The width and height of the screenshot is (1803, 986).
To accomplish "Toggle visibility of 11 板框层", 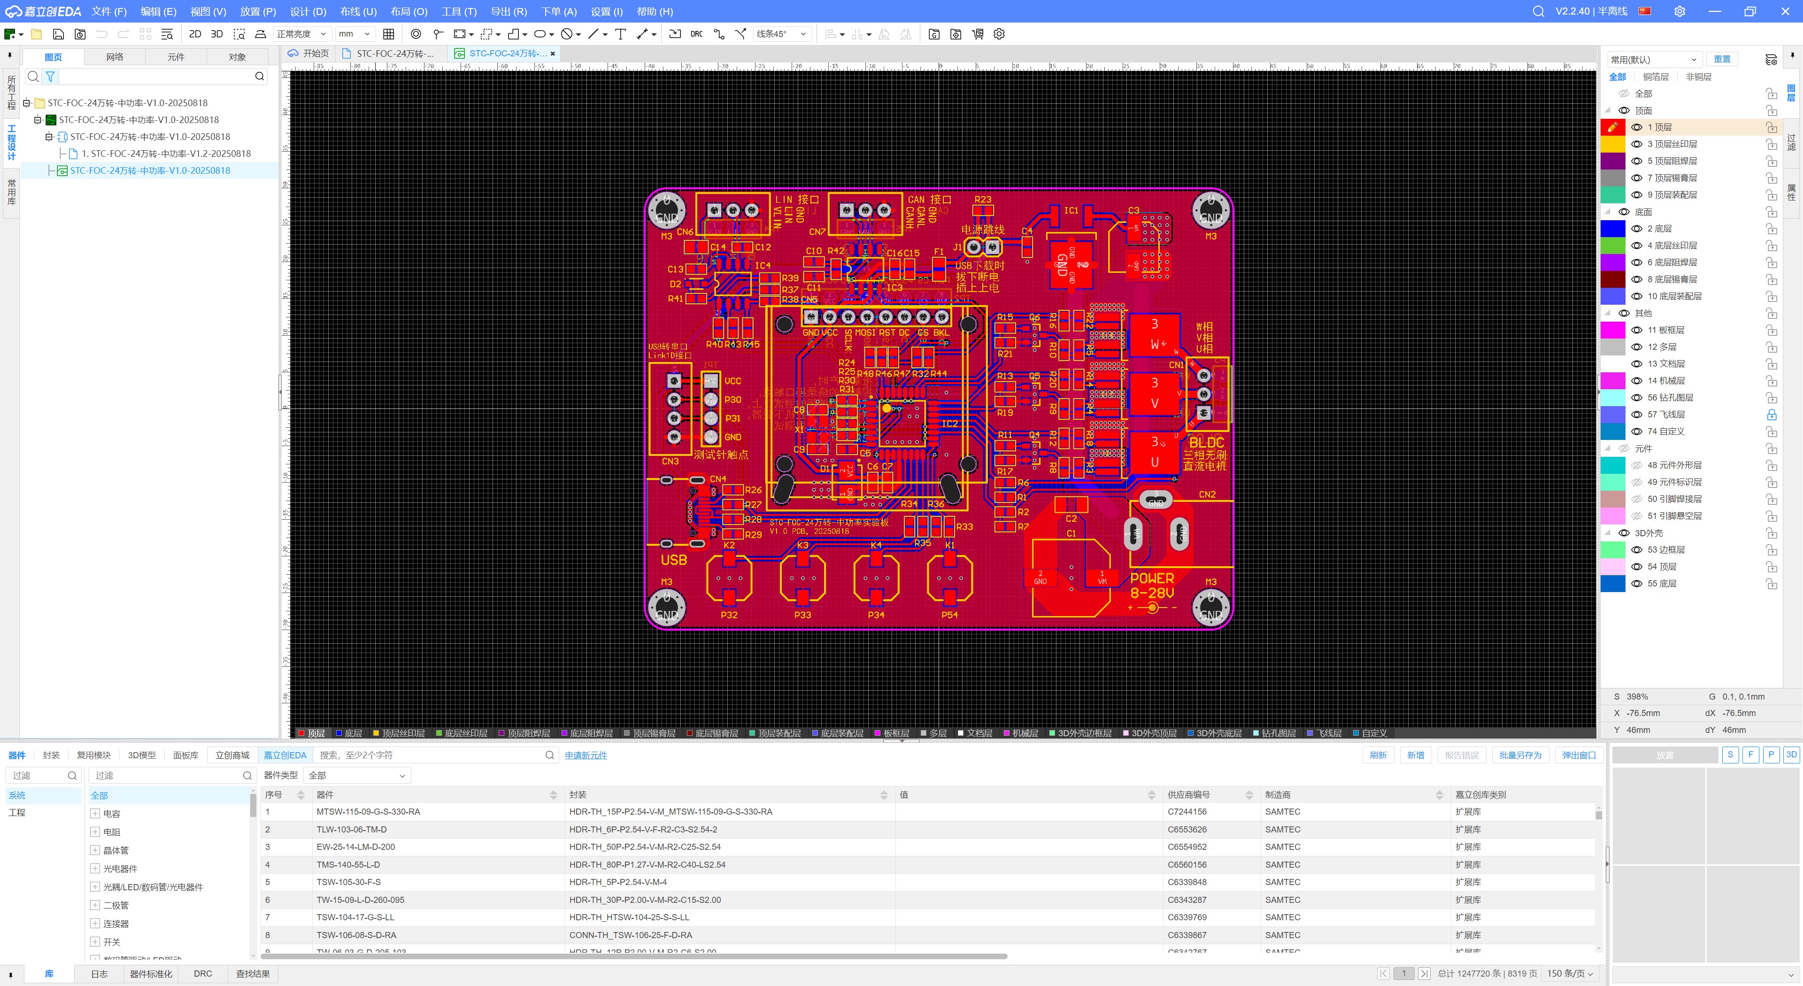I will point(1636,330).
